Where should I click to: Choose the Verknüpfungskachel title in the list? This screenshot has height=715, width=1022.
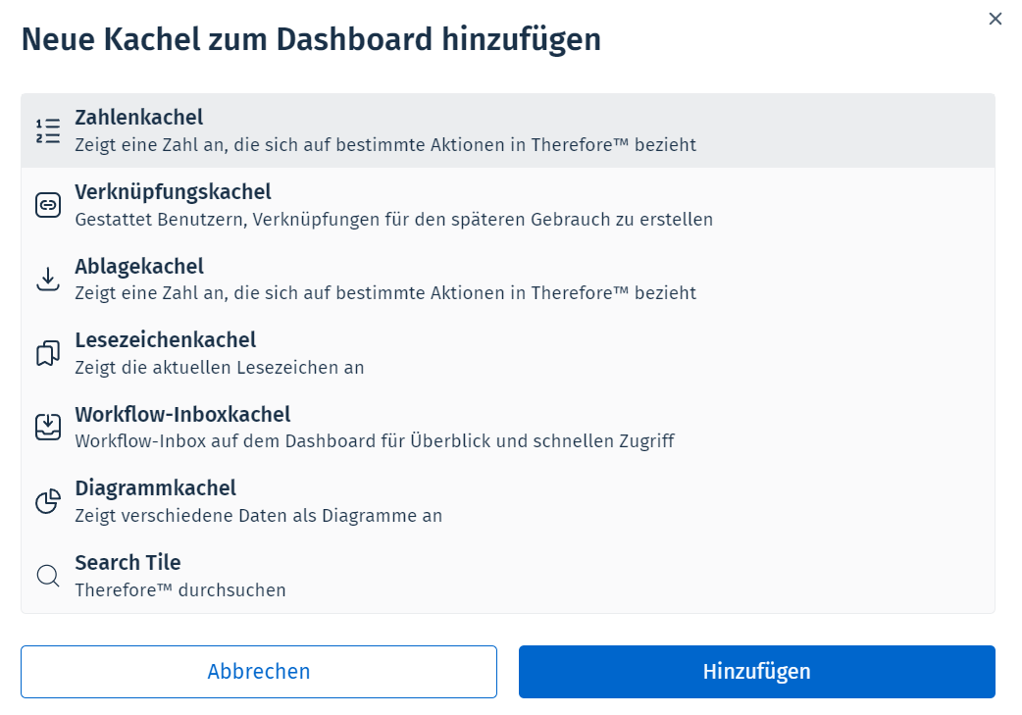tap(173, 191)
